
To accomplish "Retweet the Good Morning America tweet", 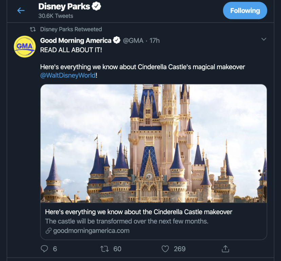I will coord(105,249).
